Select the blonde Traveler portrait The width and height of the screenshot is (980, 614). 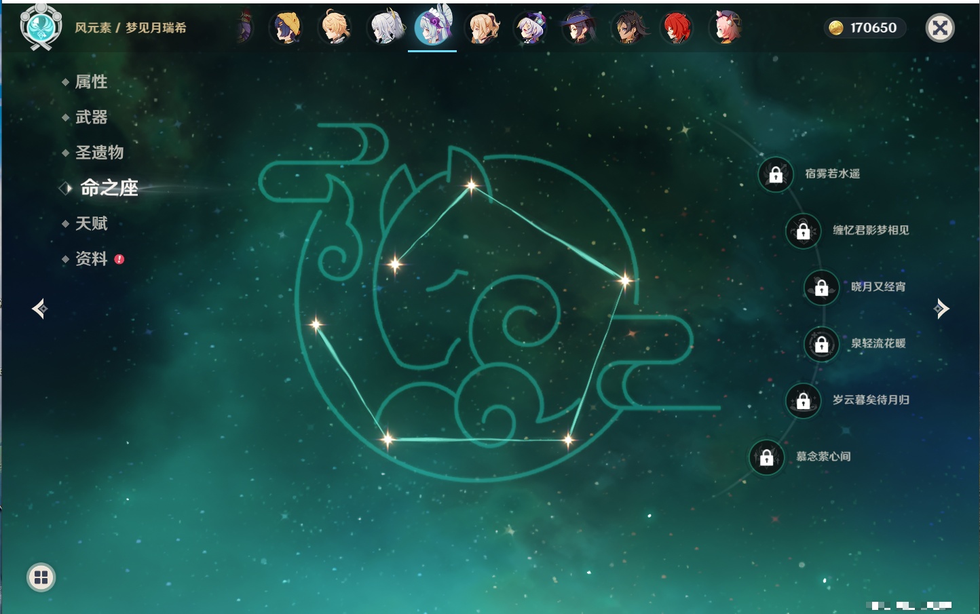pyautogui.click(x=335, y=28)
